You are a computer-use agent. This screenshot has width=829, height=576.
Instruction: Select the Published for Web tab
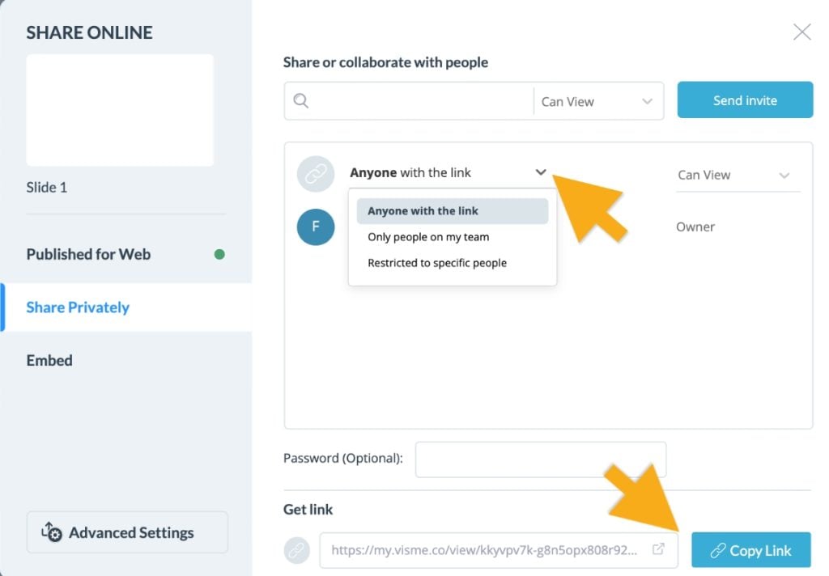87,253
